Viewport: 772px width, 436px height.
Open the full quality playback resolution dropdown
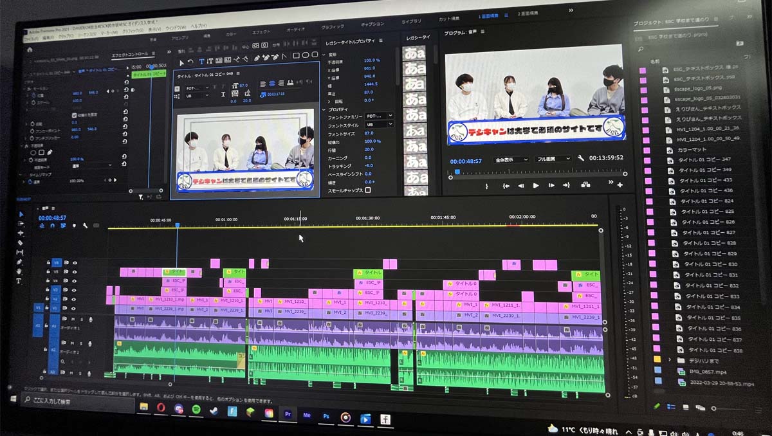pos(553,159)
